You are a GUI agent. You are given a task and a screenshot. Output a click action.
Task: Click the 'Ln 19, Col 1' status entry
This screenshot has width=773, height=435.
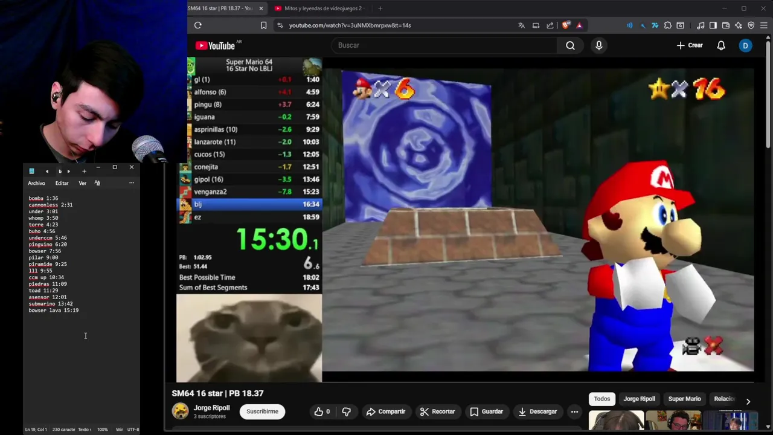[36, 430]
